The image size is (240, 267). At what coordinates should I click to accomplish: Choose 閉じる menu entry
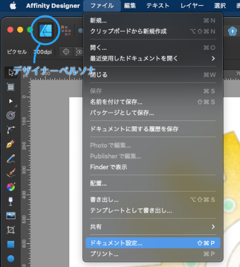coord(153,75)
